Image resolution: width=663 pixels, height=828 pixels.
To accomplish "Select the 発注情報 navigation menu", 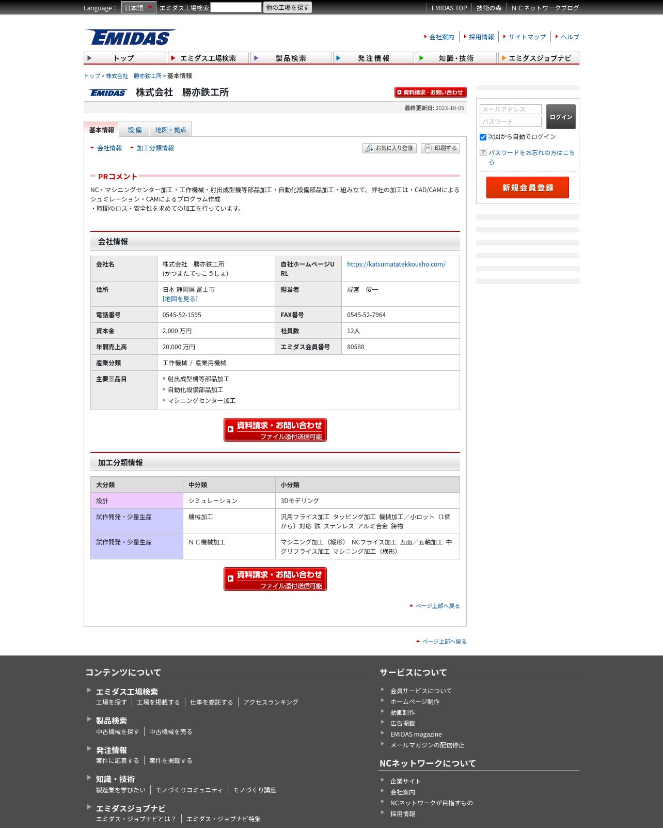I will click(373, 58).
